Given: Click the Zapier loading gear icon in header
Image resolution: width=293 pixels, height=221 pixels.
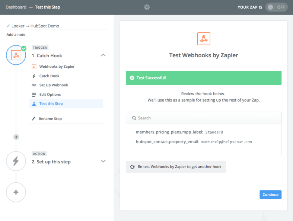Looking at the screenshot, I should (x=147, y=7).
